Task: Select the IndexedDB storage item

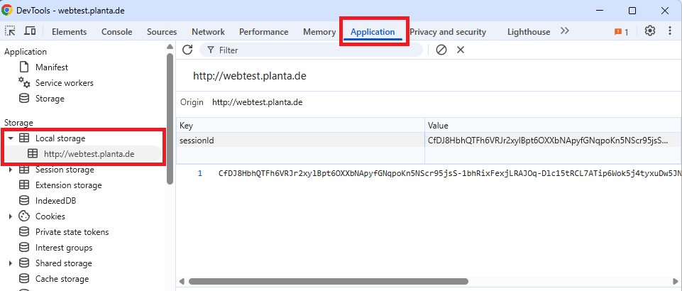Action: click(x=55, y=201)
